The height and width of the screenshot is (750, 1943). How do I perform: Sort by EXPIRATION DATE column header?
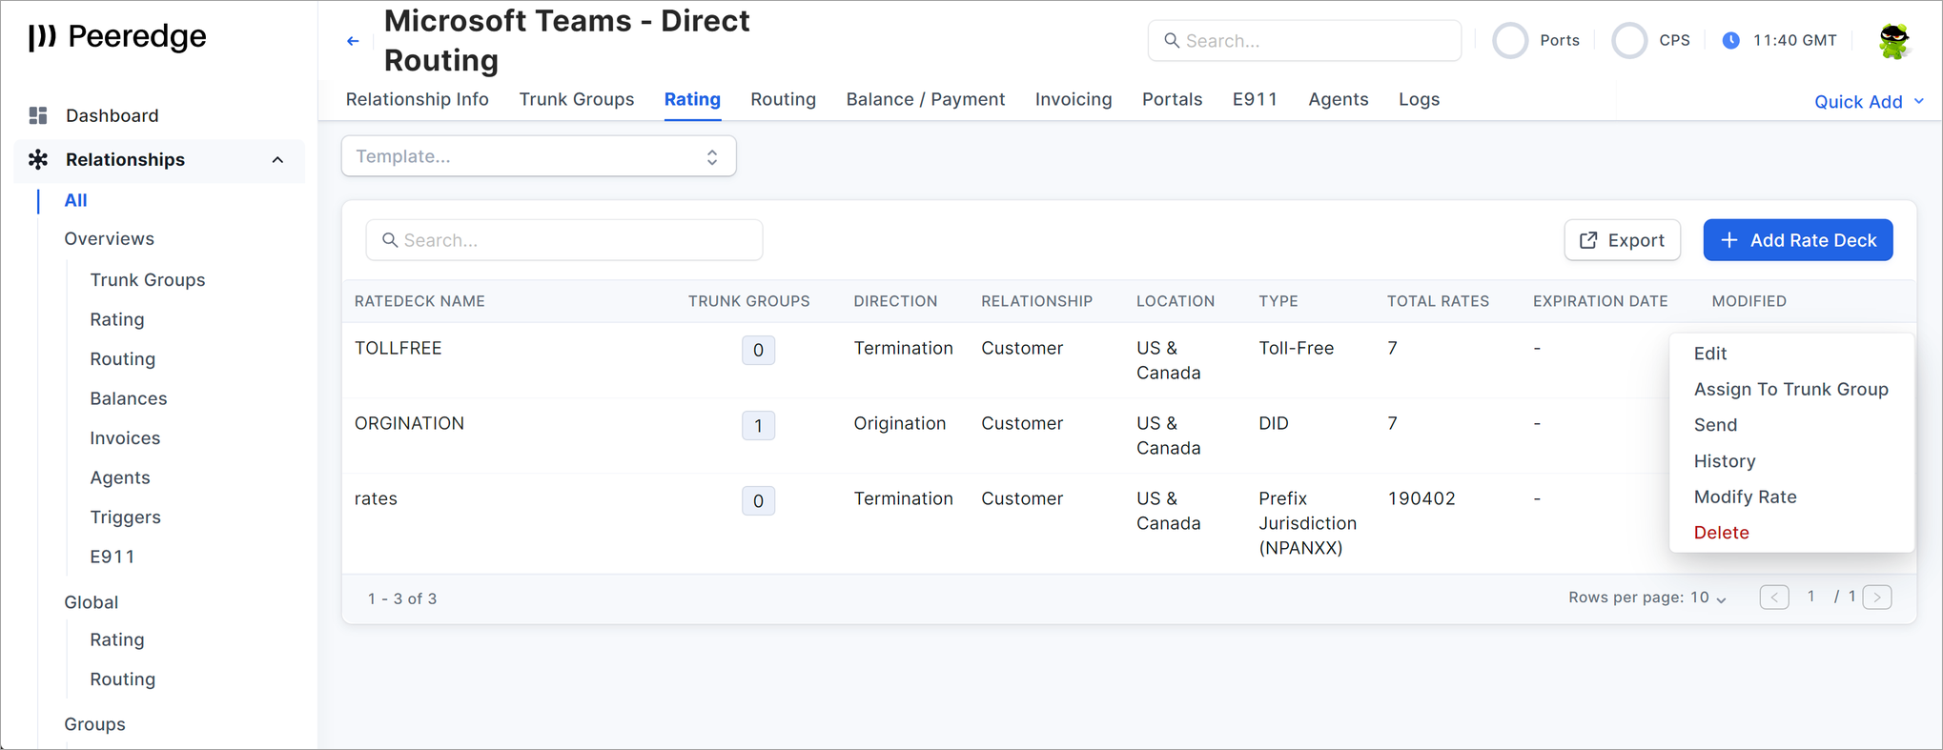(1600, 301)
